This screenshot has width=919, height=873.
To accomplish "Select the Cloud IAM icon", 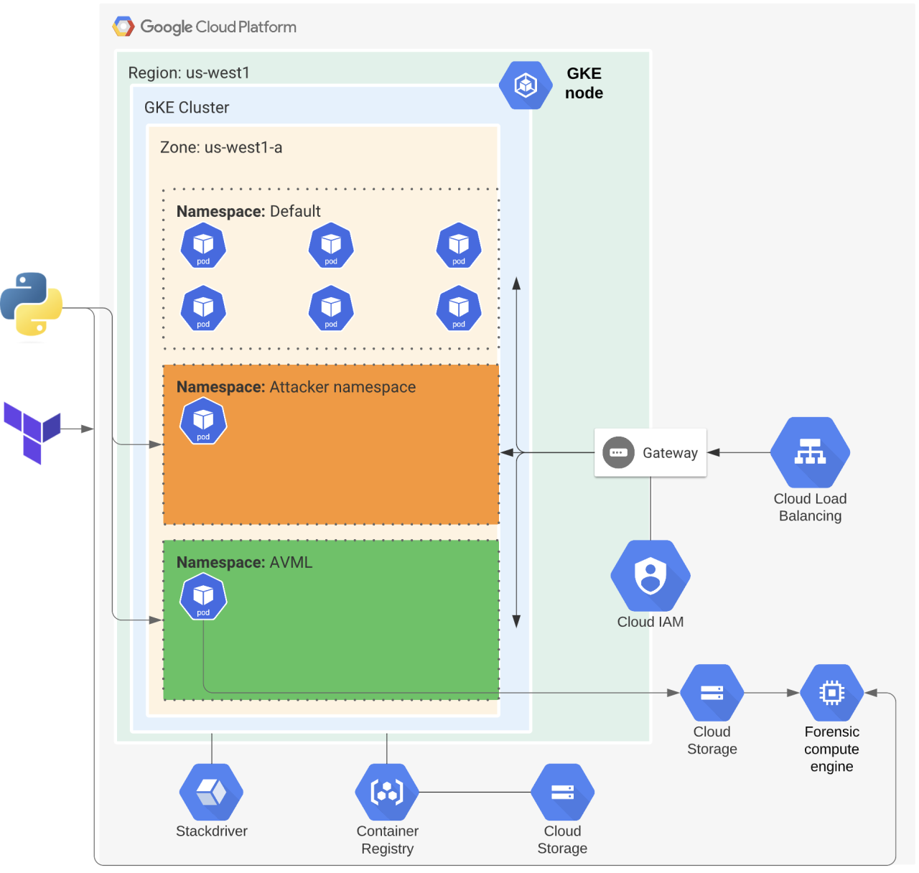I will (x=650, y=575).
